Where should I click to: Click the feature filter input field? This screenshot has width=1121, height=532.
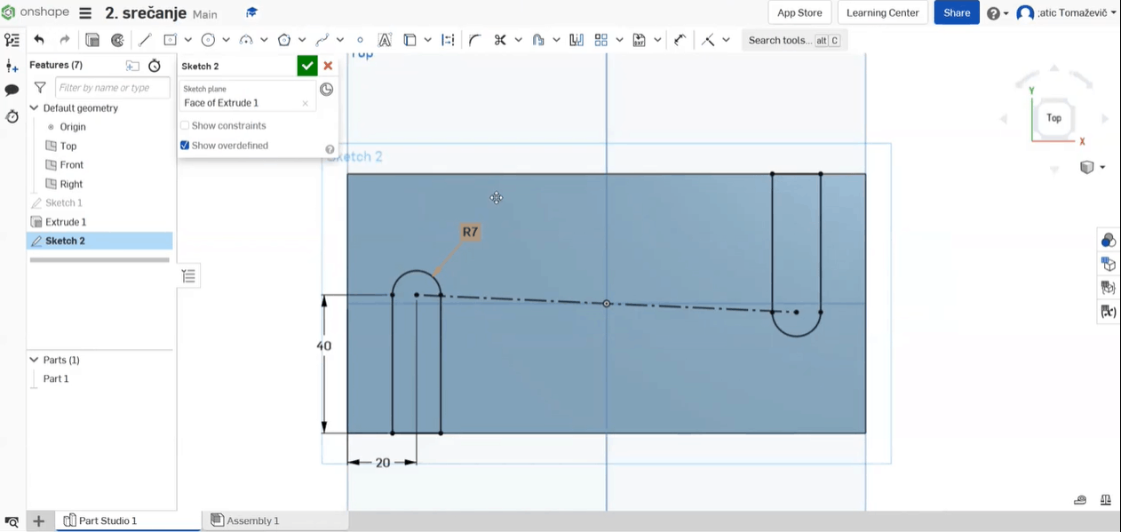112,88
